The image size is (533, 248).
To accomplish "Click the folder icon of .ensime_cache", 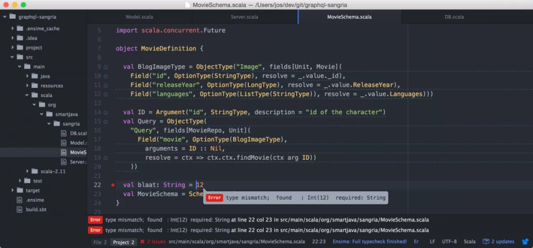I will point(20,29).
